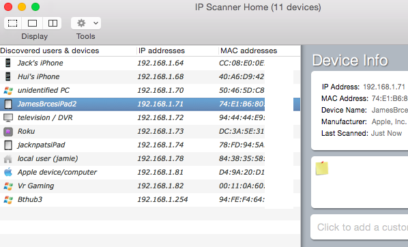Screen dimensions: 408x247
Task: Select the dashed-outline display mode button
Action: pos(13,23)
